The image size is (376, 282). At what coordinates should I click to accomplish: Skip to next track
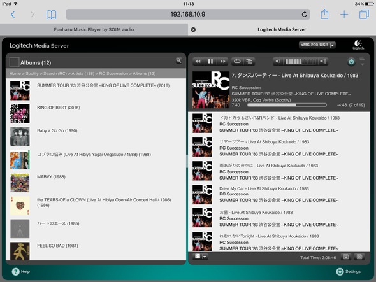[222, 62]
